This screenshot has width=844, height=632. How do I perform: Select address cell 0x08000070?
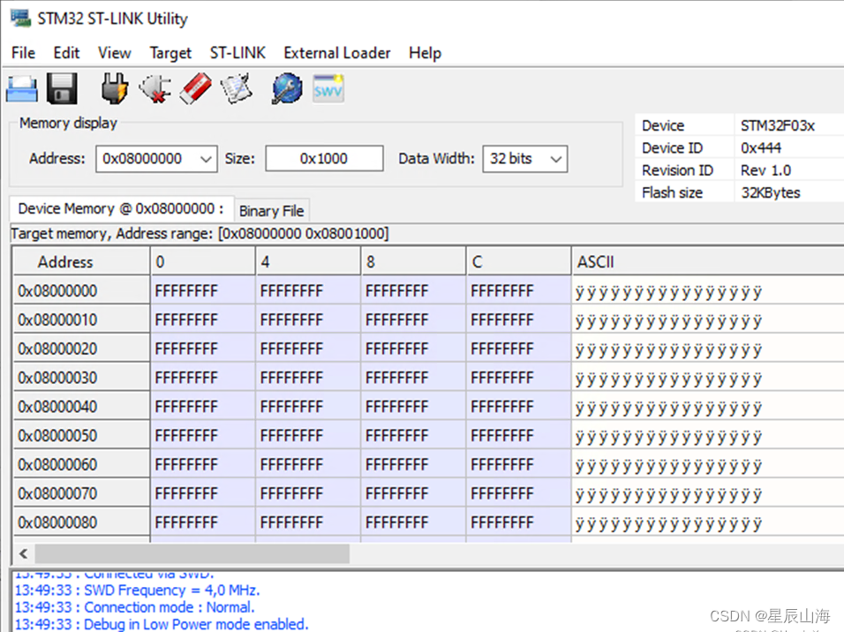(80, 493)
